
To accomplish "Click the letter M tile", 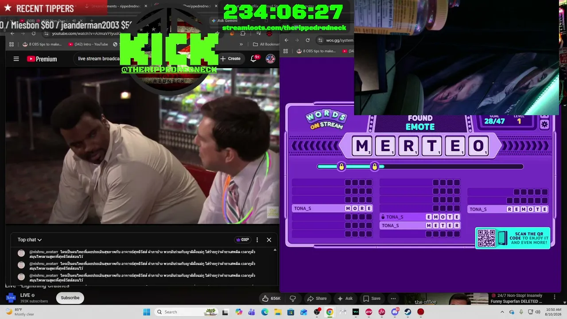I will pyautogui.click(x=362, y=146).
